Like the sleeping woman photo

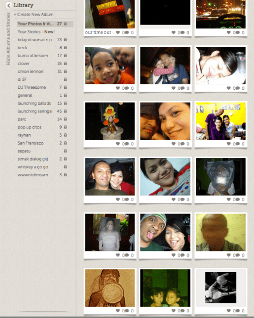(x=229, y=88)
